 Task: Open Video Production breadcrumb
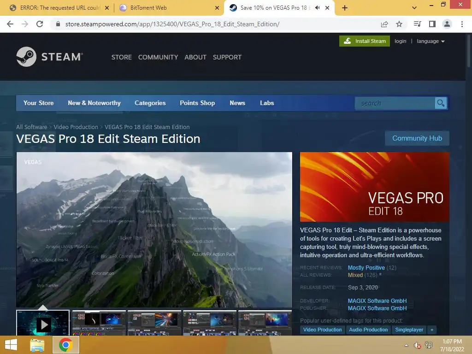[x=76, y=127]
